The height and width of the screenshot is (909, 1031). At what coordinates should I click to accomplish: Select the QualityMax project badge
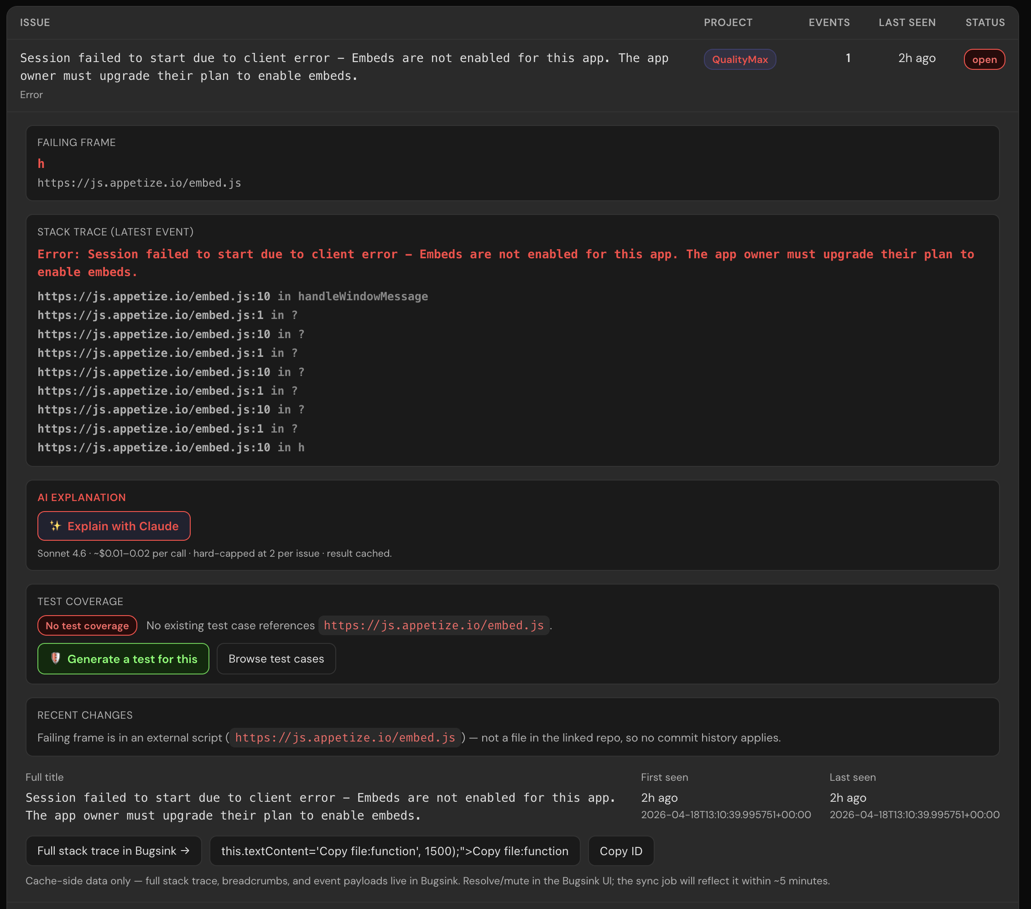point(739,59)
